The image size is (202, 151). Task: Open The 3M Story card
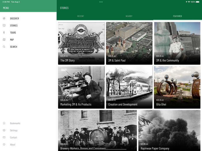point(81,43)
